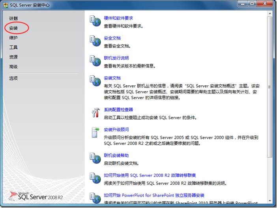Launch 安装升级顾问
This screenshot has height=208, width=277.
tap(116, 129)
